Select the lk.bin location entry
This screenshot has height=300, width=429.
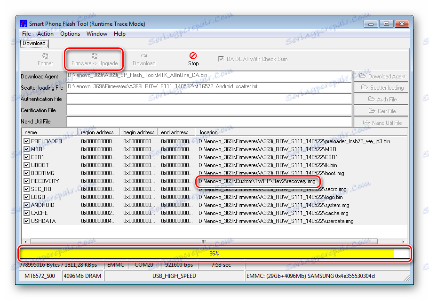(x=268, y=165)
